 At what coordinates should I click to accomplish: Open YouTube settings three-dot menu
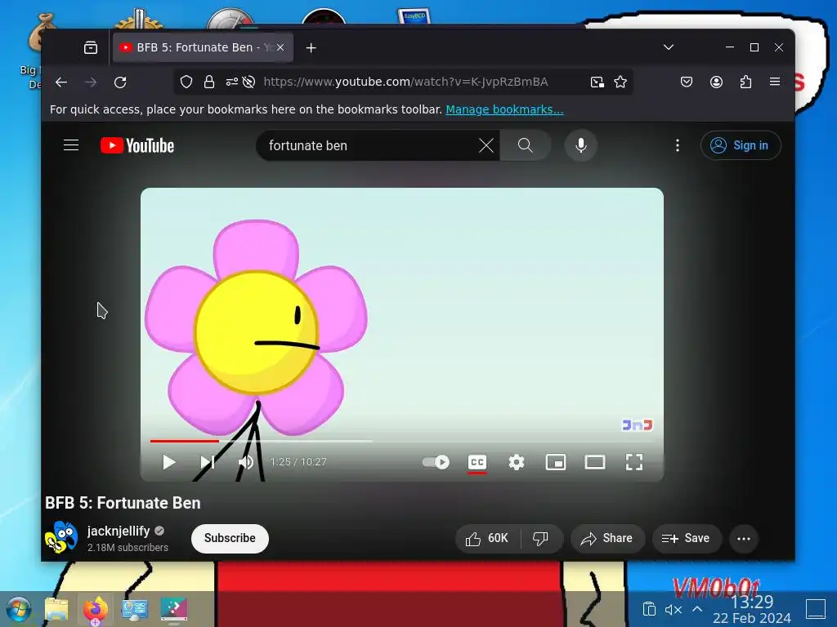click(678, 145)
